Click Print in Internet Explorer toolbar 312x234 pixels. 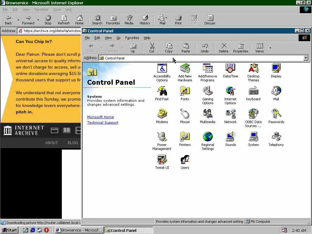point(178,20)
